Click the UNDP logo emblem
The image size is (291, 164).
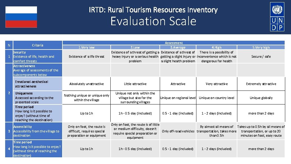tap(277, 17)
